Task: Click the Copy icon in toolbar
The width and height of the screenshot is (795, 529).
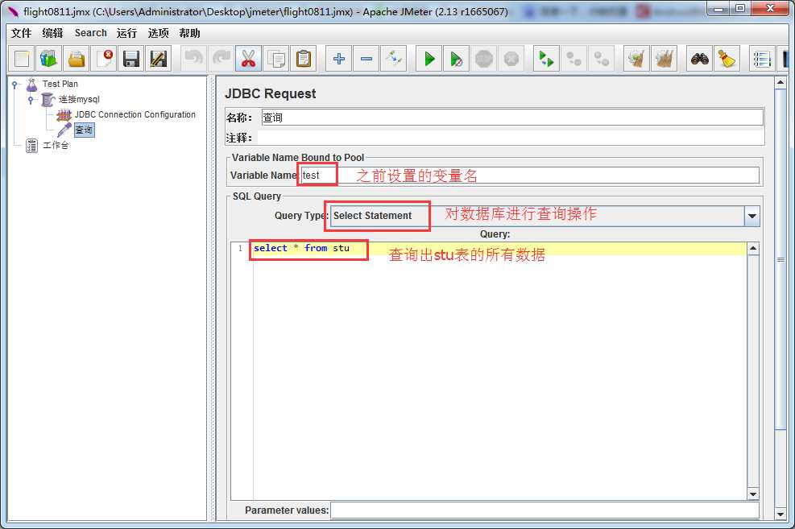Action: click(276, 60)
